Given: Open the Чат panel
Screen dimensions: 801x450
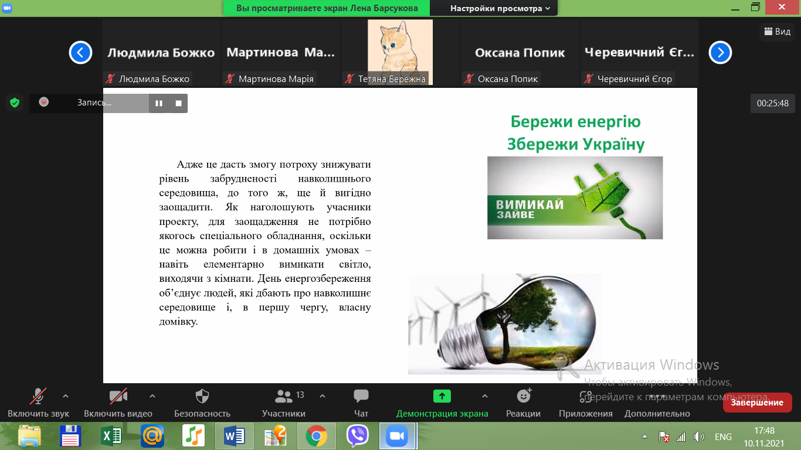Looking at the screenshot, I should (x=361, y=403).
